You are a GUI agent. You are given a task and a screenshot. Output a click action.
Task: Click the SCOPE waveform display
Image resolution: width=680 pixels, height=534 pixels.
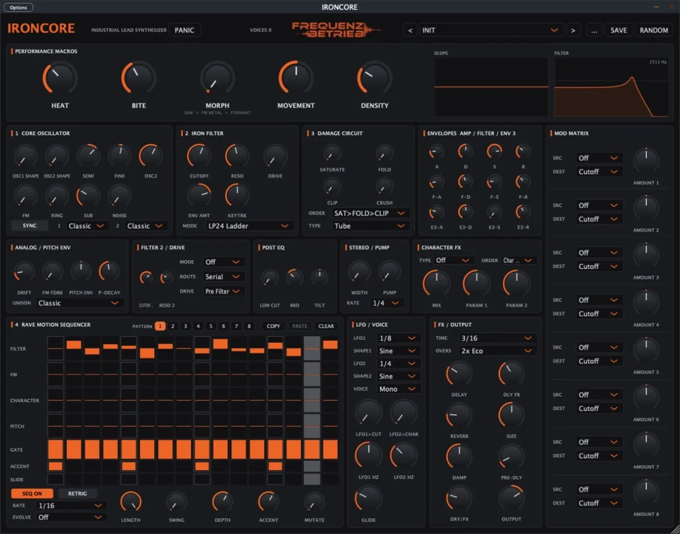click(x=491, y=87)
